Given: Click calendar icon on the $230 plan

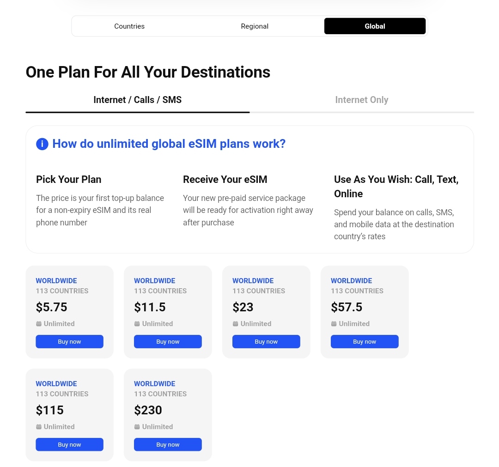Looking at the screenshot, I should tap(137, 427).
